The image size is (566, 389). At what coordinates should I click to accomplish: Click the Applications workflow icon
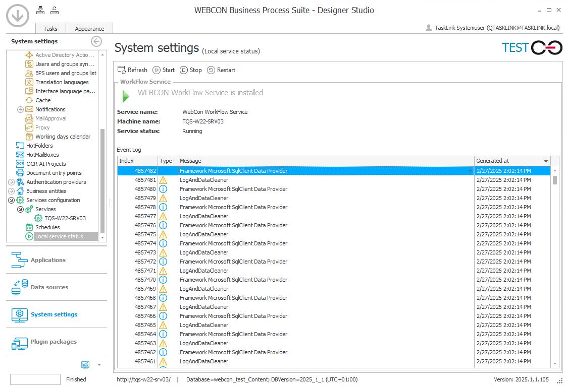pos(20,260)
